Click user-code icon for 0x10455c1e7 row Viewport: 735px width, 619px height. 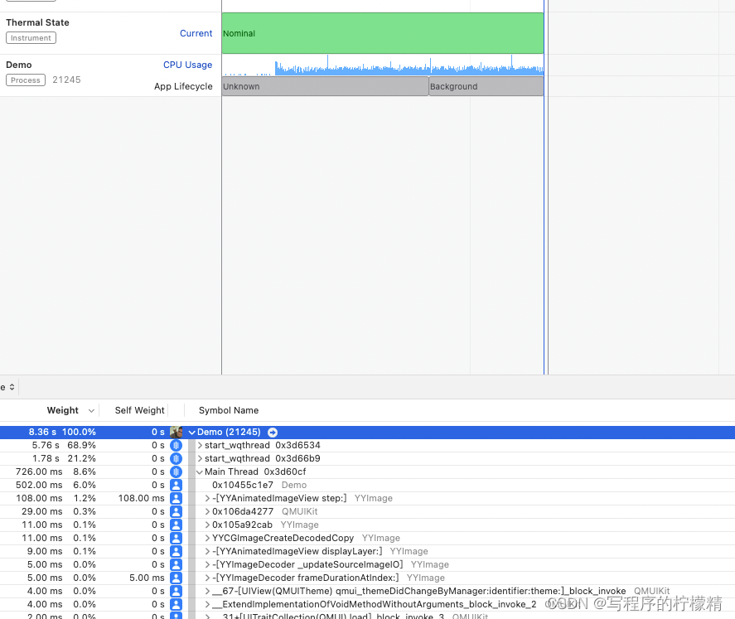click(176, 485)
